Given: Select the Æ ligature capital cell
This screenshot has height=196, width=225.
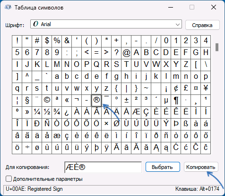Looking at the screenshot, I should click(x=136, y=112).
